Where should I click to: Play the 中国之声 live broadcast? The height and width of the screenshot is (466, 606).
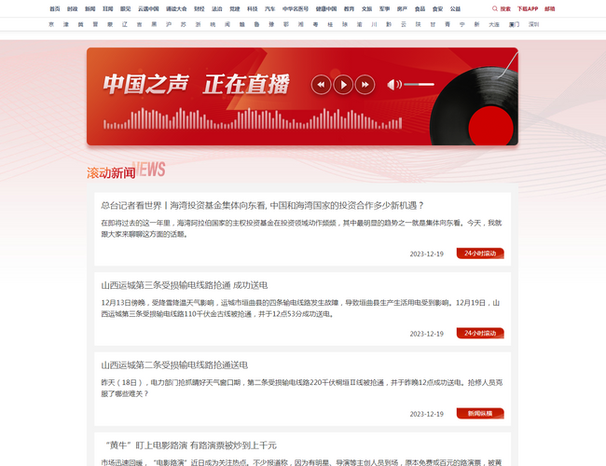click(343, 85)
